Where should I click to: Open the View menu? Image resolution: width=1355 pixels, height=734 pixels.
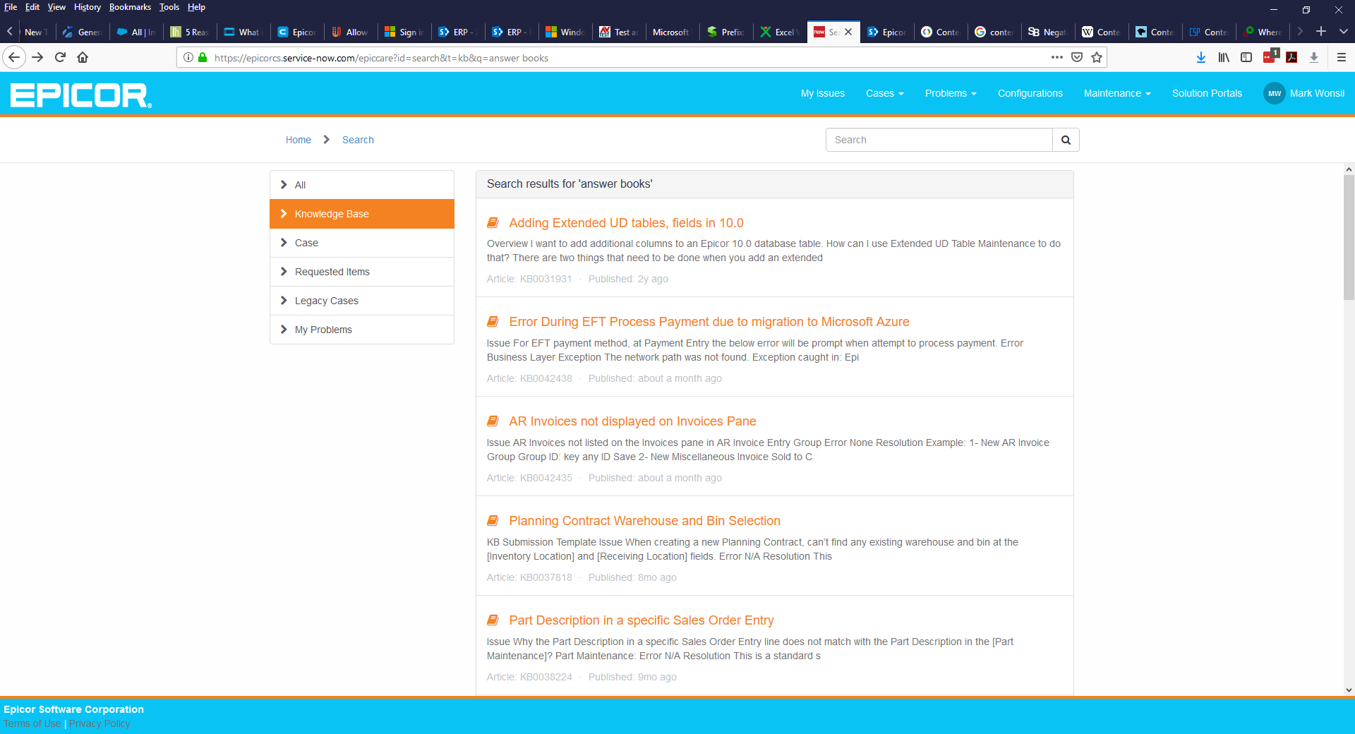[x=56, y=7]
